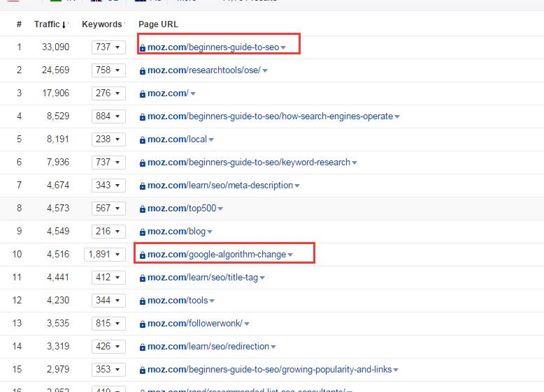
Task: Select traffic value 24,569
Action: (x=55, y=70)
